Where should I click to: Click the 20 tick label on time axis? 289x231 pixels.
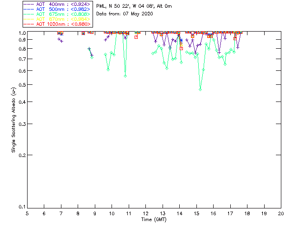point(281,213)
